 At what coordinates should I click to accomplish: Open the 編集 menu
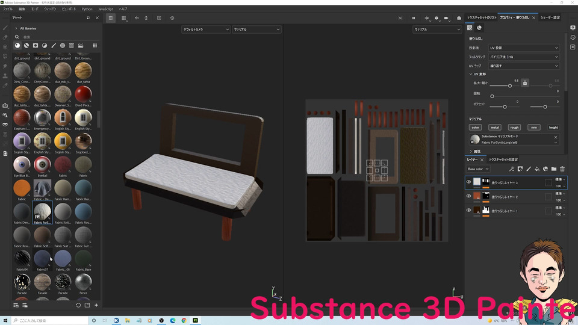coord(22,9)
